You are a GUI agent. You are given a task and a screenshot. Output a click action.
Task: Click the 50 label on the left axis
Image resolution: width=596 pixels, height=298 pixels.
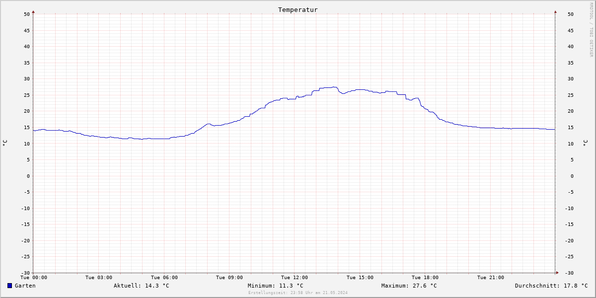coord(27,14)
